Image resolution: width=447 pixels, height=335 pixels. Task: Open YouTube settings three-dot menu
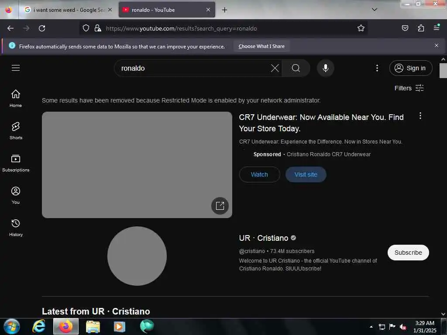(x=377, y=68)
